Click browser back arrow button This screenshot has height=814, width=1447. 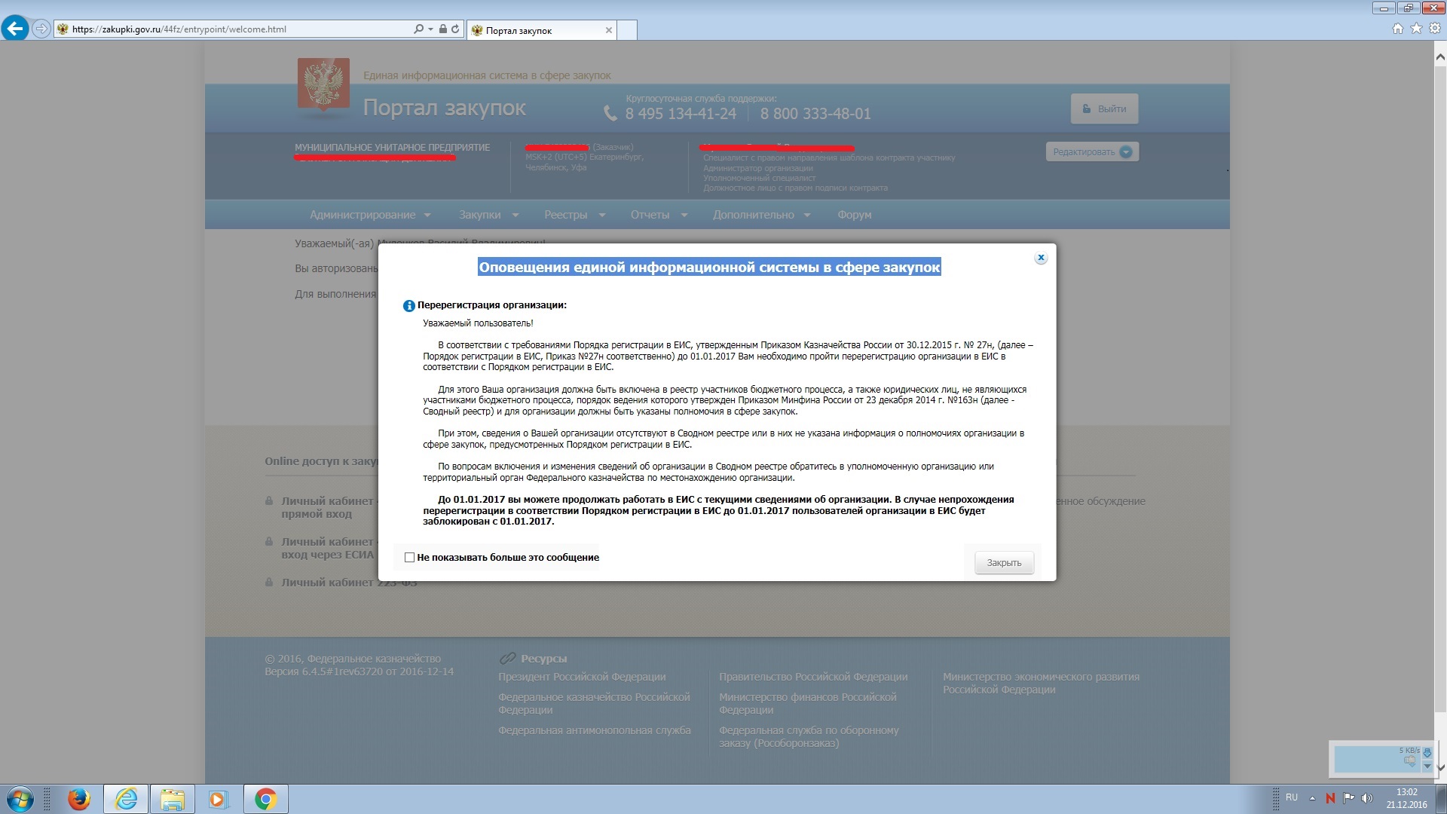click(15, 29)
